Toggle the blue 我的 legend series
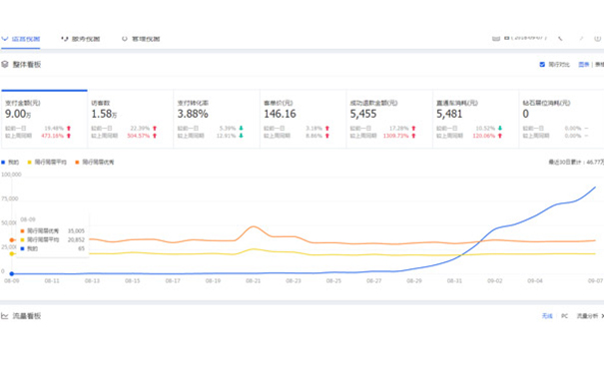Image resolution: width=604 pixels, height=374 pixels. tap(10, 162)
